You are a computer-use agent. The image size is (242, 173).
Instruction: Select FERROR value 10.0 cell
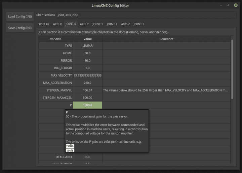[87, 61]
